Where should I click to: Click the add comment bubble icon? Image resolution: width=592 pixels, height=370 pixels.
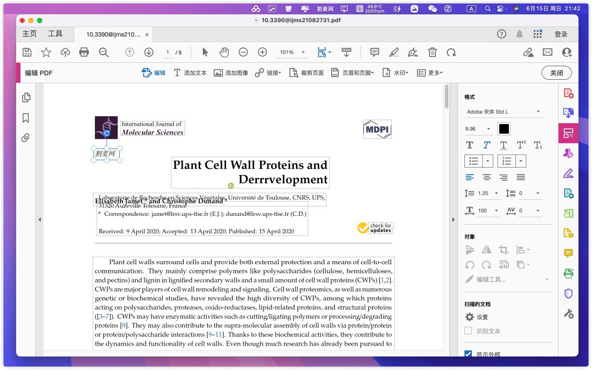coord(374,52)
